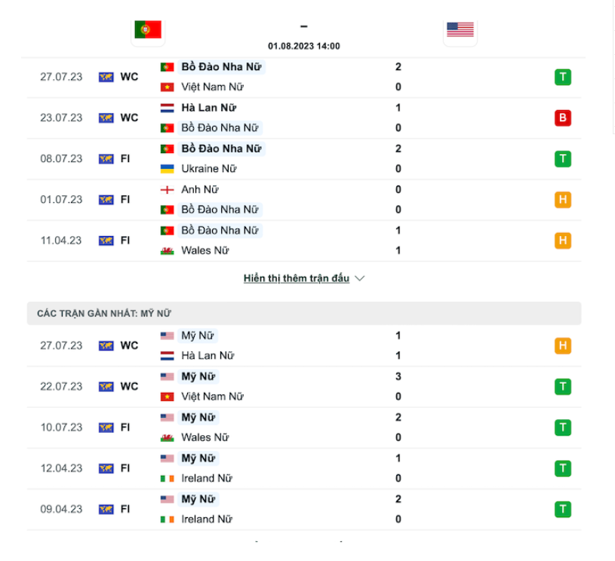
Task: Click WC competition icon on 27.07.23 Portugal row
Action: pyautogui.click(x=106, y=77)
